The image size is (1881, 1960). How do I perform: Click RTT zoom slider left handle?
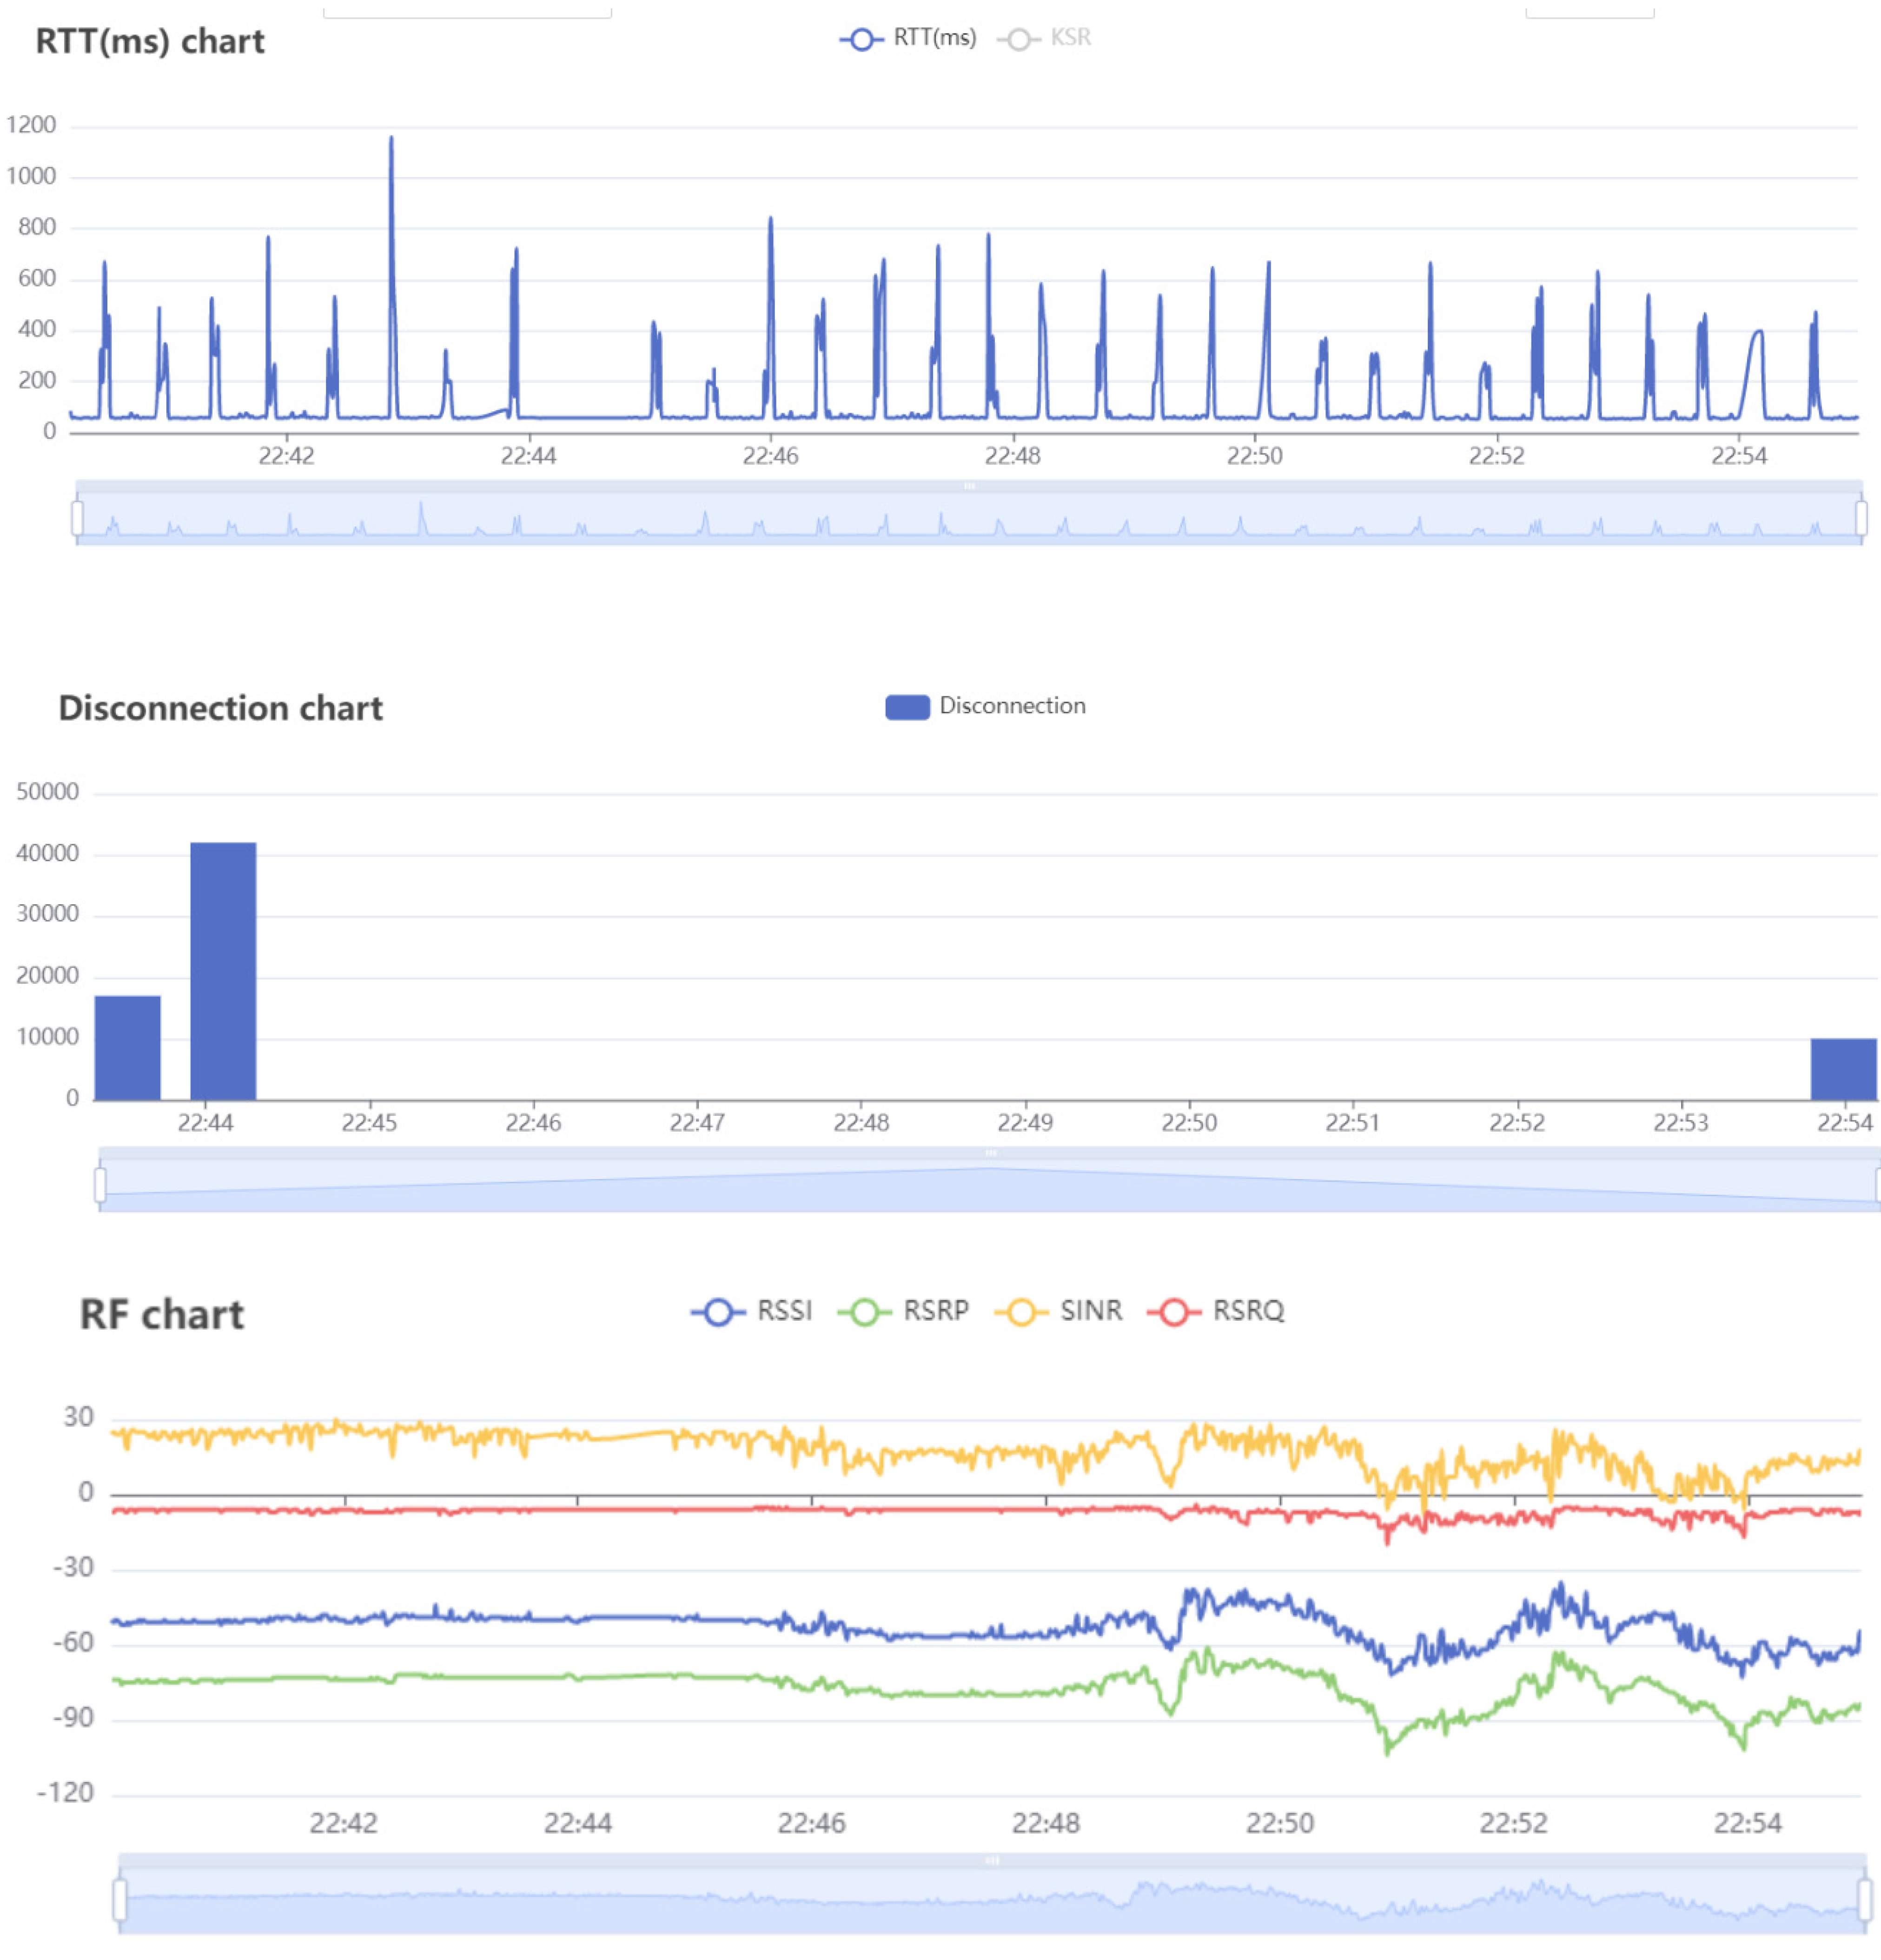77,518
